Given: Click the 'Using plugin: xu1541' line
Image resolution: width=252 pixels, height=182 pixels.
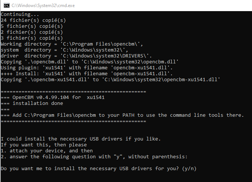Looking at the screenshot, I should (86, 68).
